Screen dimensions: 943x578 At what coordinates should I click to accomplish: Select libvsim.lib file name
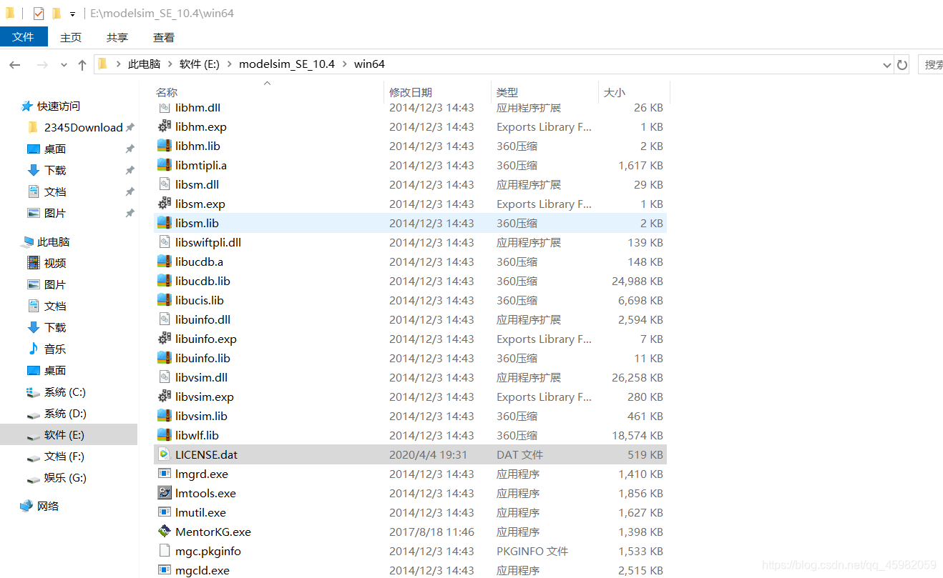(201, 416)
